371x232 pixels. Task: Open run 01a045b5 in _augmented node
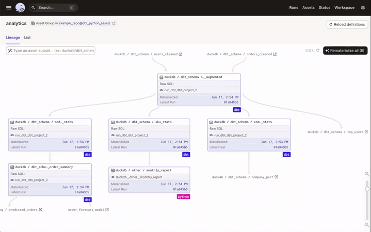231,103
